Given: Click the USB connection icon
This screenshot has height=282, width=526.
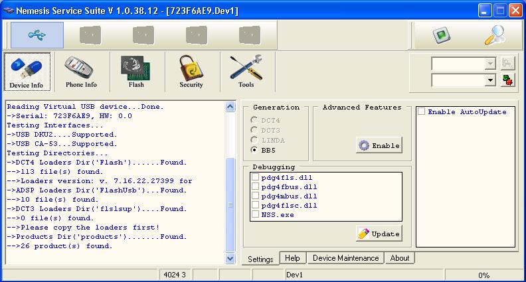Looking at the screenshot, I should pyautogui.click(x=37, y=35).
